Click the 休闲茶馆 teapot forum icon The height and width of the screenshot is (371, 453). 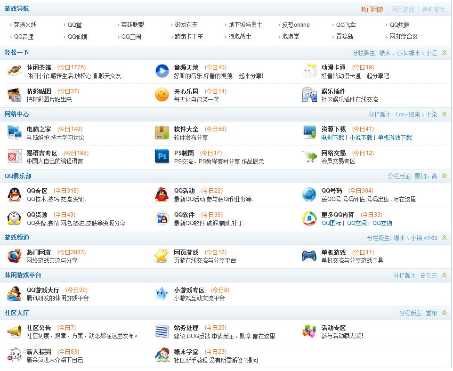pos(15,71)
